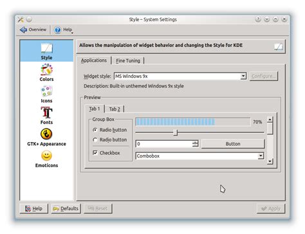Open the Style module in sidebar
305x234 pixels.
coord(46,51)
